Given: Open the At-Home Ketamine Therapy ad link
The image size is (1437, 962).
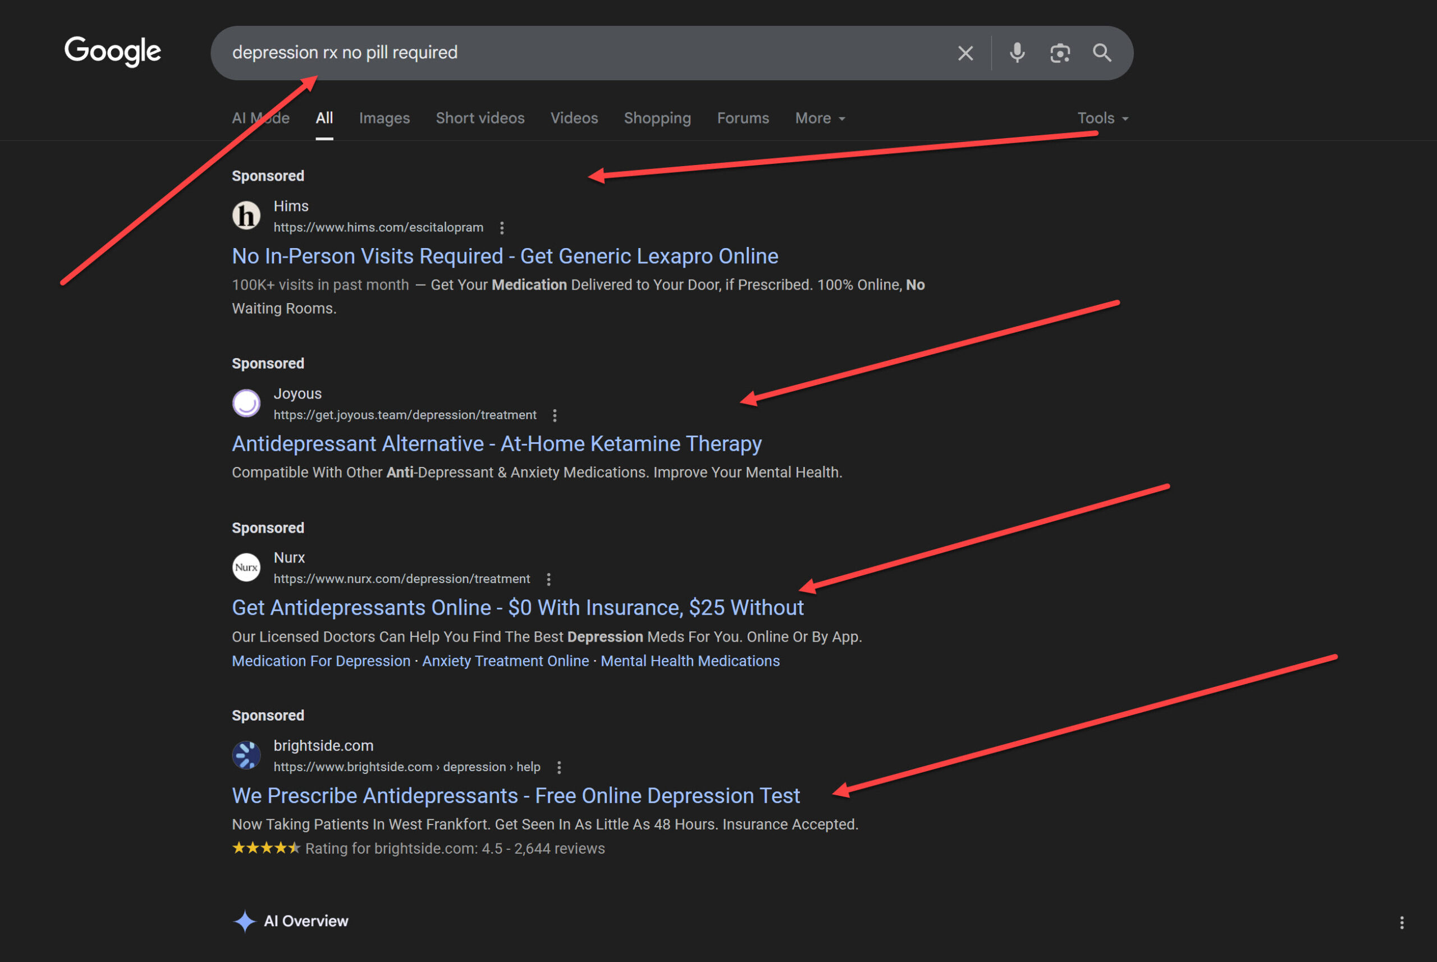Looking at the screenshot, I should [x=496, y=444].
